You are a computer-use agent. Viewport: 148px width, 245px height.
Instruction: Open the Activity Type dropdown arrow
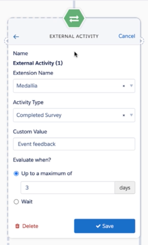(x=131, y=115)
